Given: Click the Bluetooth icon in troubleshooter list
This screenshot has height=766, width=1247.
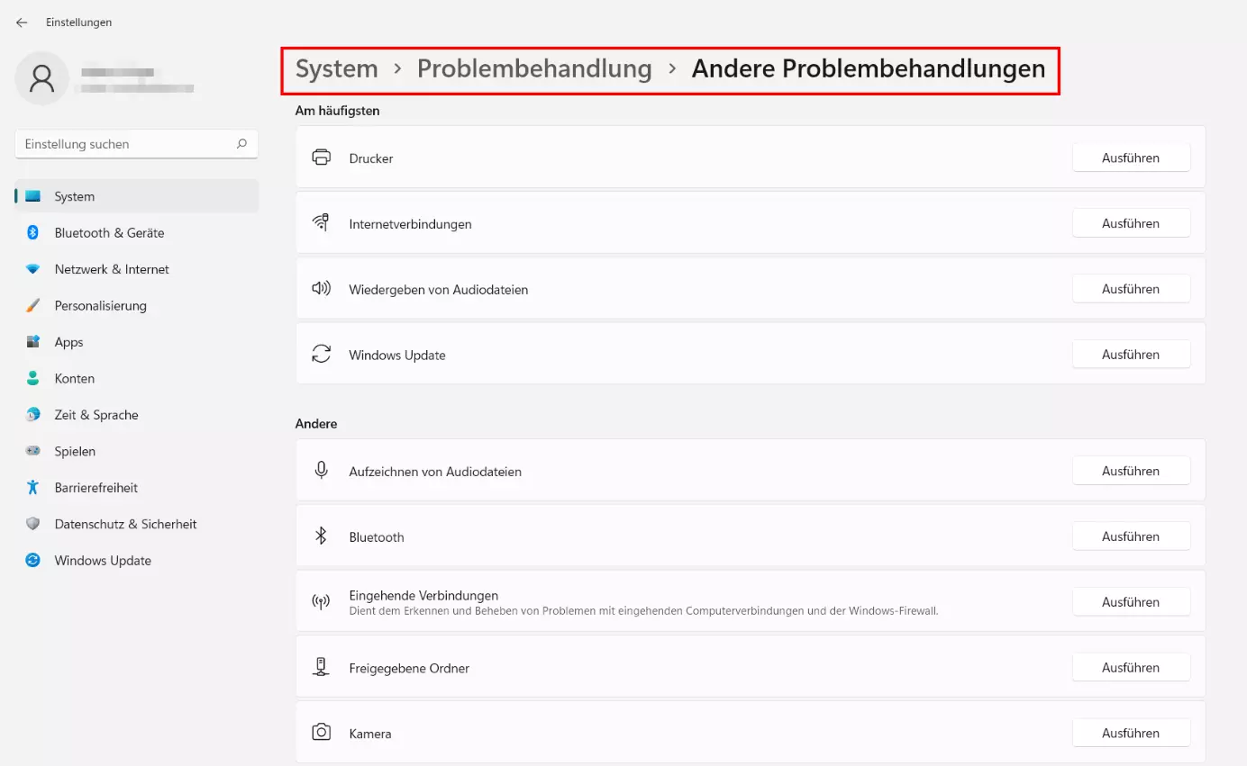Looking at the screenshot, I should (321, 536).
